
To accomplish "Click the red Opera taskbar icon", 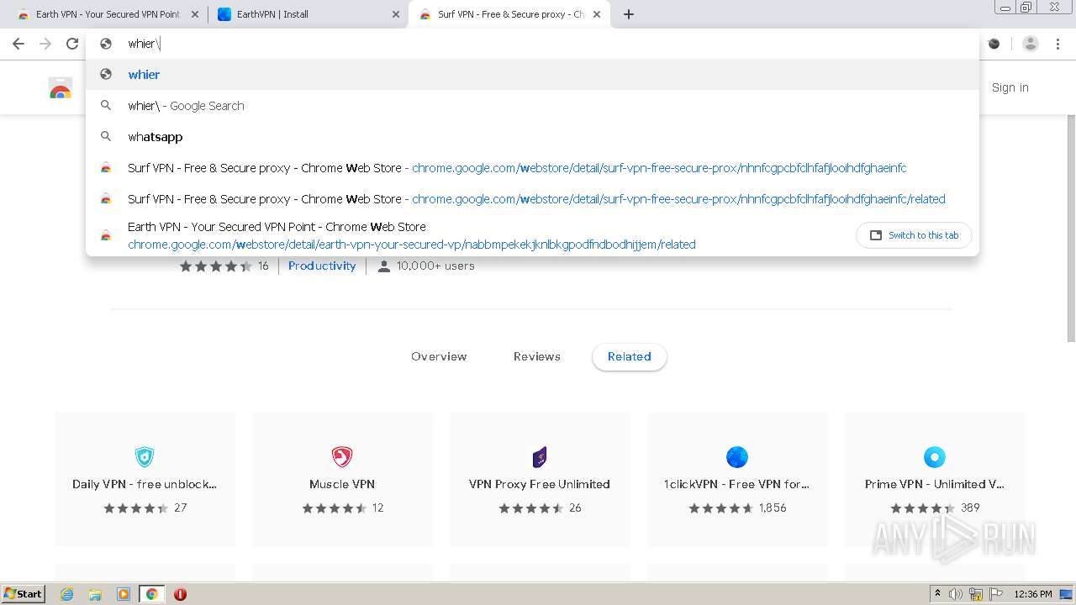I will [180, 594].
